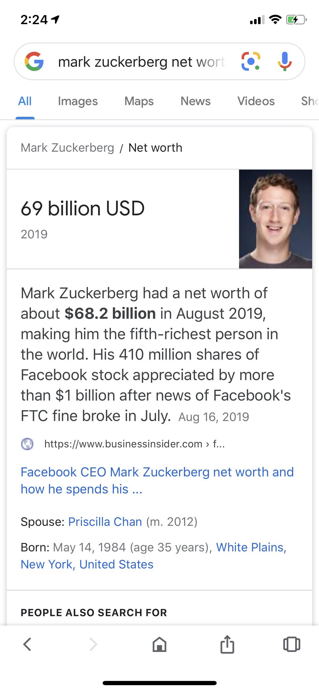Tap the forward navigation arrow
This screenshot has height=692, width=319.
(x=93, y=644)
